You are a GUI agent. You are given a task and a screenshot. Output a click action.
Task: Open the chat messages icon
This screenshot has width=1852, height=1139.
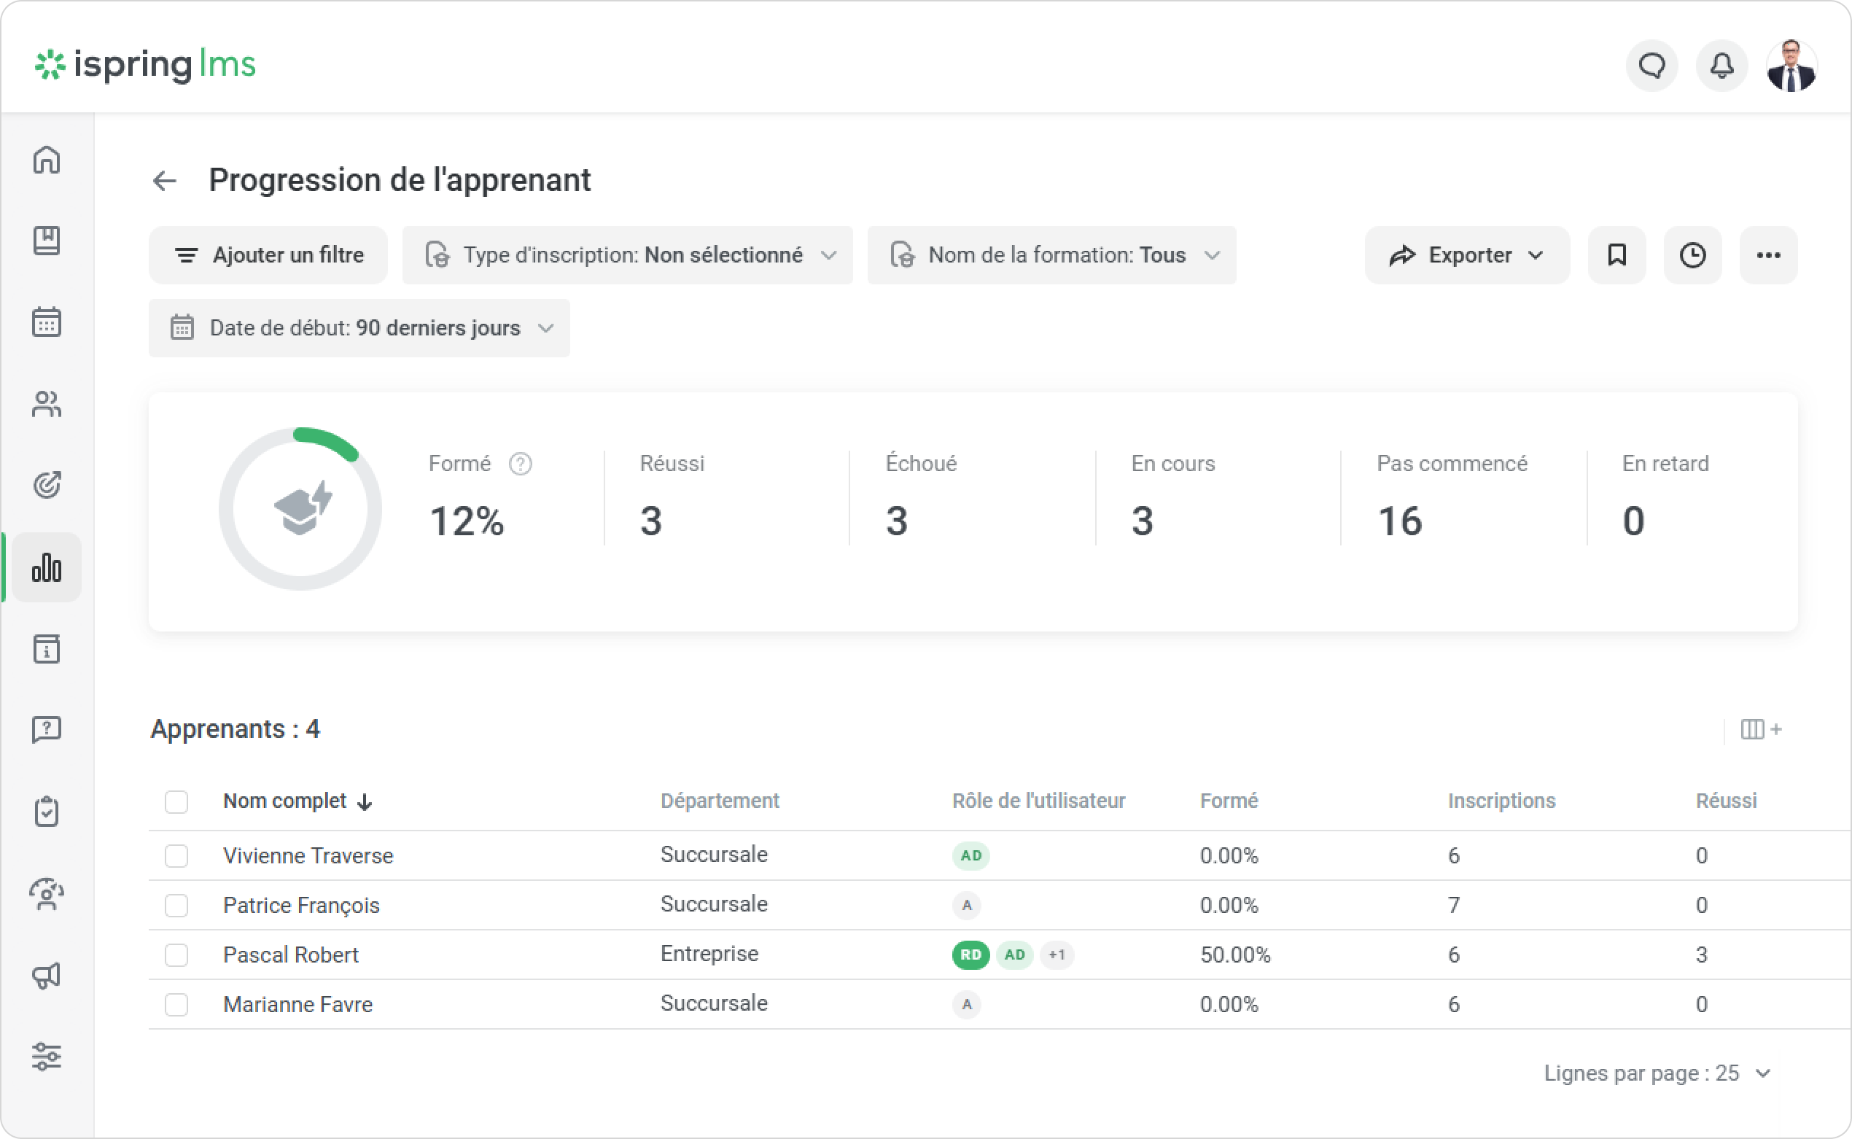tap(1651, 66)
